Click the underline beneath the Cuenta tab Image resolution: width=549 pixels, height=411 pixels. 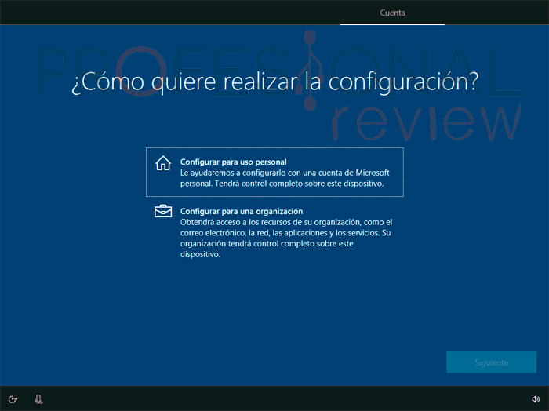pyautogui.click(x=392, y=24)
